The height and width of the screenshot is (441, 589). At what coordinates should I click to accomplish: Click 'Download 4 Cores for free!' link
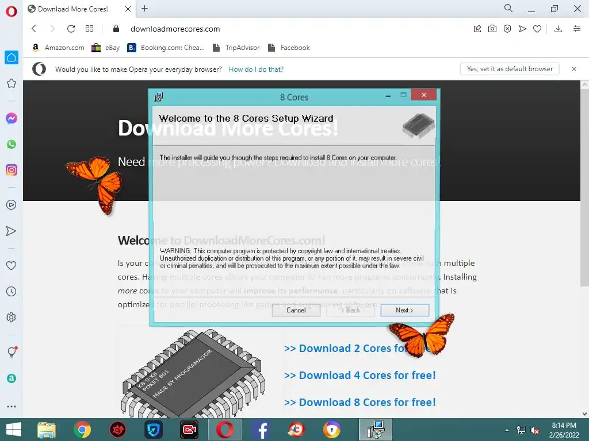tap(360, 376)
